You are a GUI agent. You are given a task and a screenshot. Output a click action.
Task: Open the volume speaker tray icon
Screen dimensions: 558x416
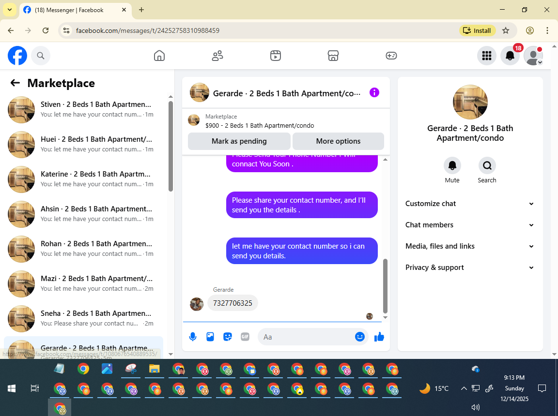tap(476, 407)
